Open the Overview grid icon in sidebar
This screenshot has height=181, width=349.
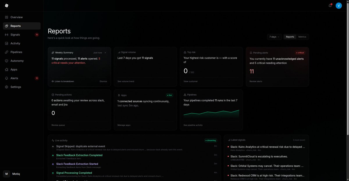click(6, 17)
